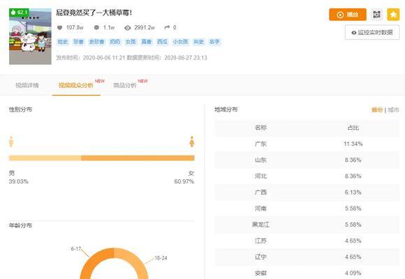Select the 女孩 tag
This screenshot has width=405, height=279.
click(x=131, y=42)
